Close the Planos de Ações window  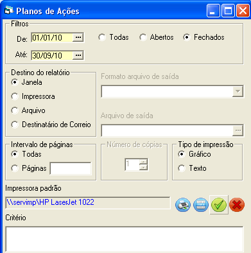point(243,11)
